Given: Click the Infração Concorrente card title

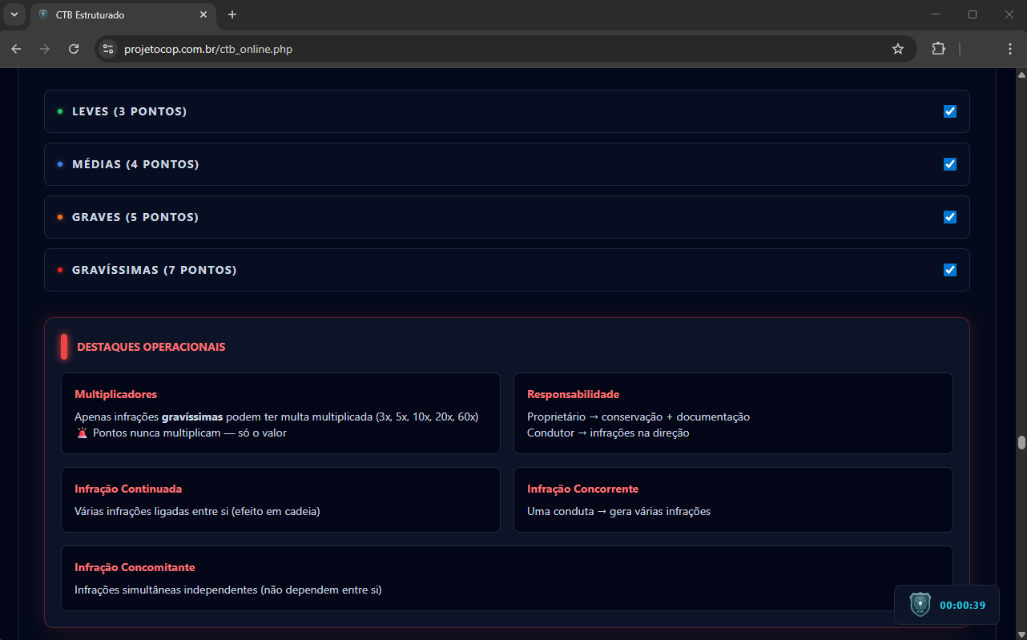Looking at the screenshot, I should click(582, 489).
